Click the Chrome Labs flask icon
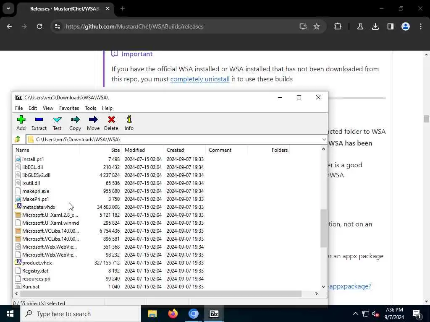Image resolution: width=430 pixels, height=322 pixels. pos(360,26)
